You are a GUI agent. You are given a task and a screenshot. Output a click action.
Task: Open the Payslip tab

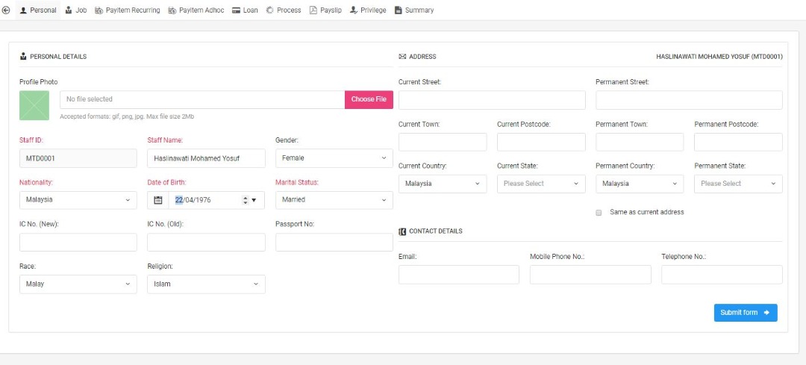click(326, 10)
